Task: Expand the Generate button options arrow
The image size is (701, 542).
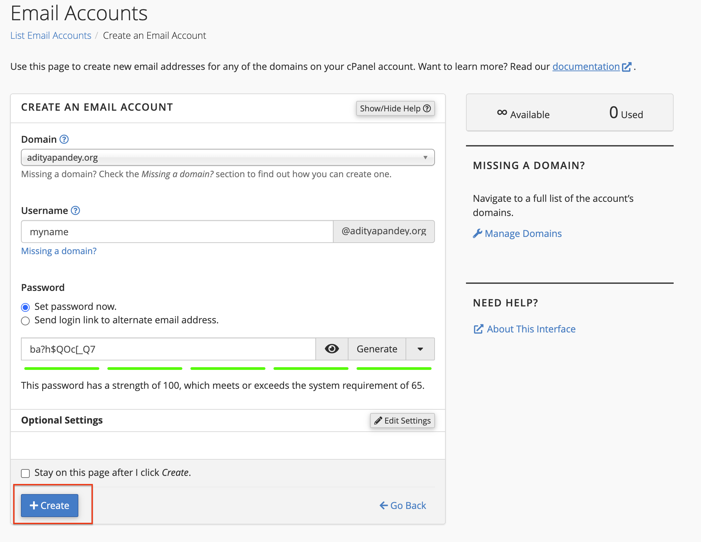Action: click(x=420, y=349)
